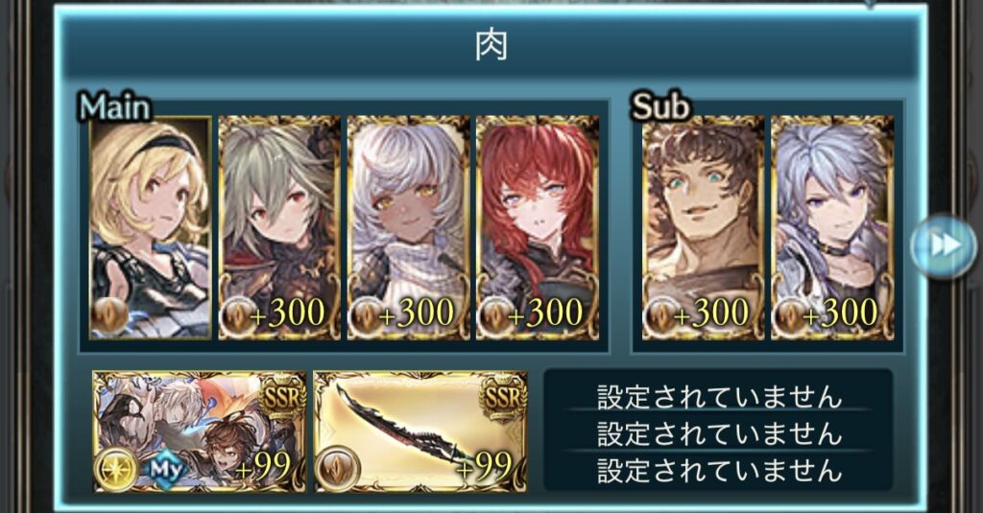The width and height of the screenshot is (983, 513).
Task: Select the brown-haired smiling sub character
Action: 704,227
